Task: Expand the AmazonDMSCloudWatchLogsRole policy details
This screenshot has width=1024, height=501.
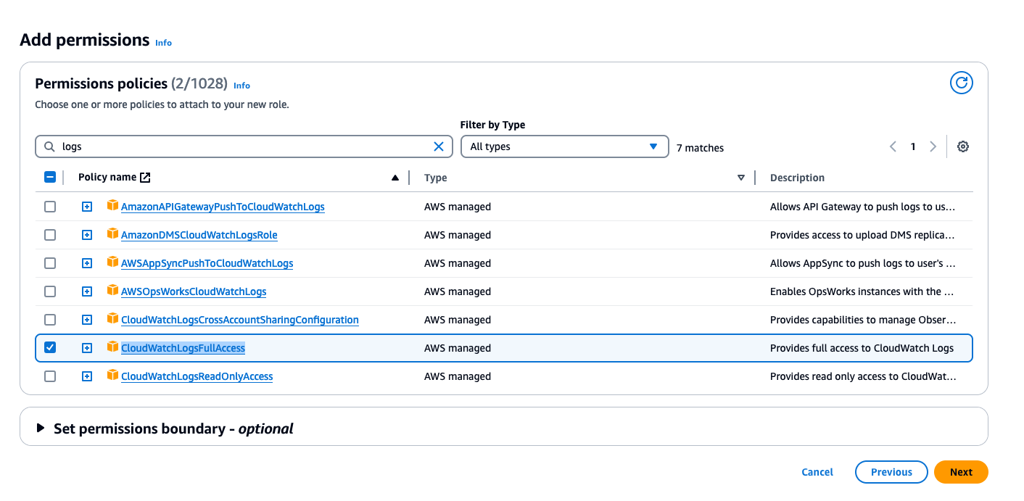Action: pyautogui.click(x=87, y=235)
